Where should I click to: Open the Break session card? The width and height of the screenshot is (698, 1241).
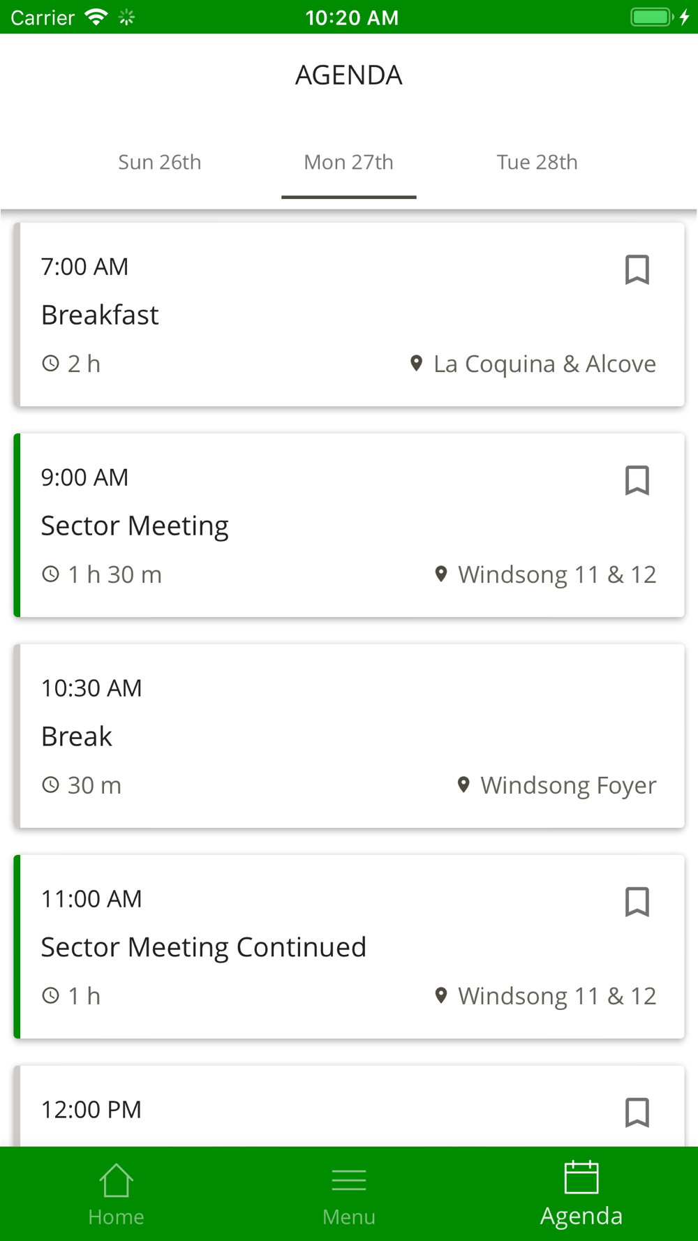click(x=348, y=736)
